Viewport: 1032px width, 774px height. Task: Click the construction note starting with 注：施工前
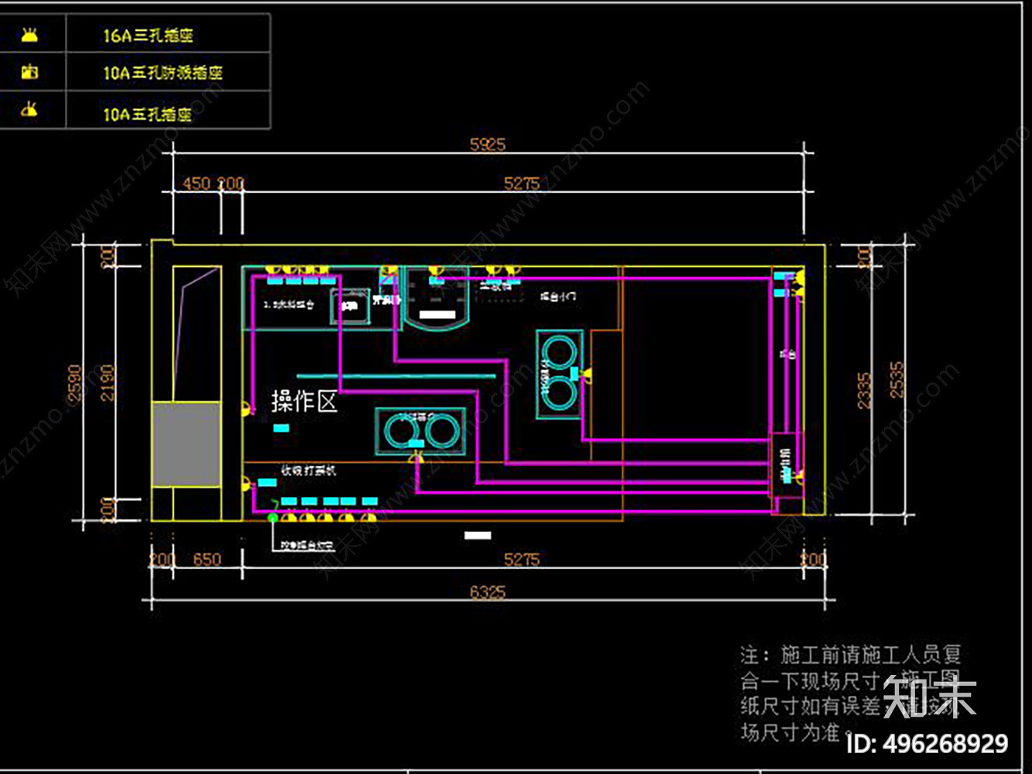tap(850, 694)
